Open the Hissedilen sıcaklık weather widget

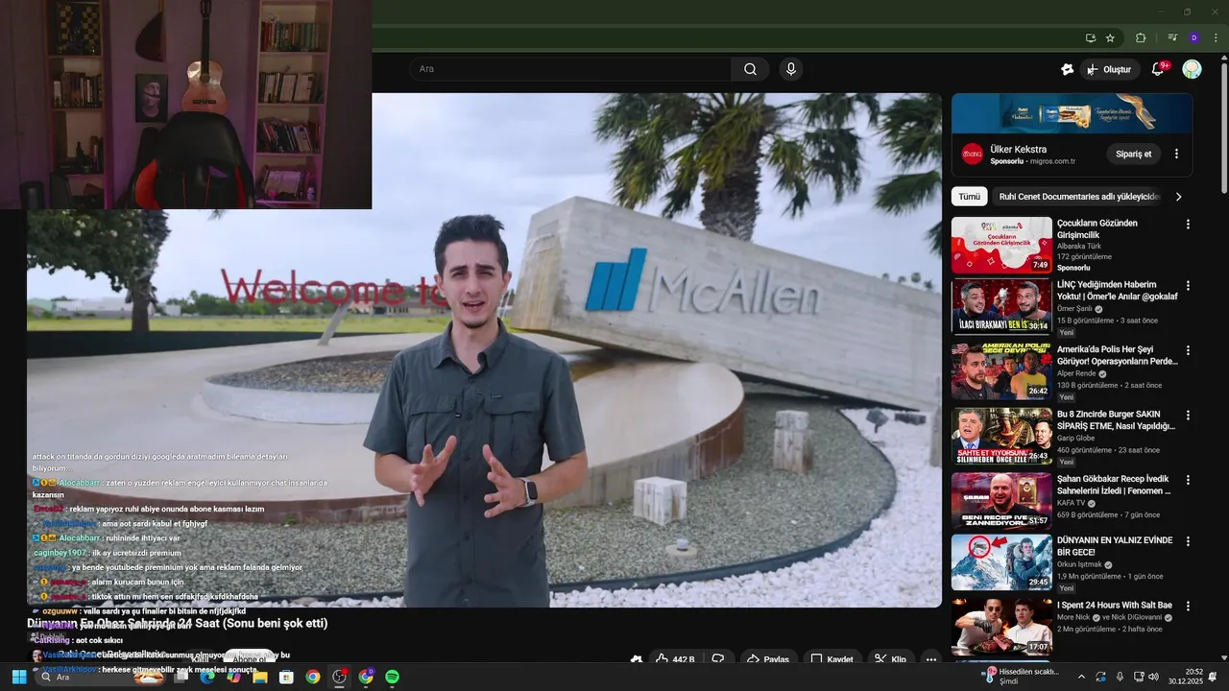tap(1023, 677)
